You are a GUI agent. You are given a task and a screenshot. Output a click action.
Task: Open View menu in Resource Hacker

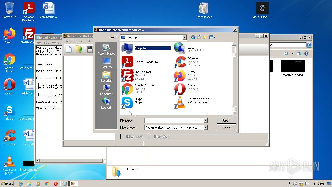point(82,41)
